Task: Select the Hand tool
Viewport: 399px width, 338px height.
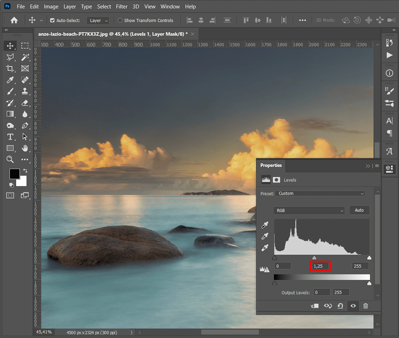Action: 25,148
